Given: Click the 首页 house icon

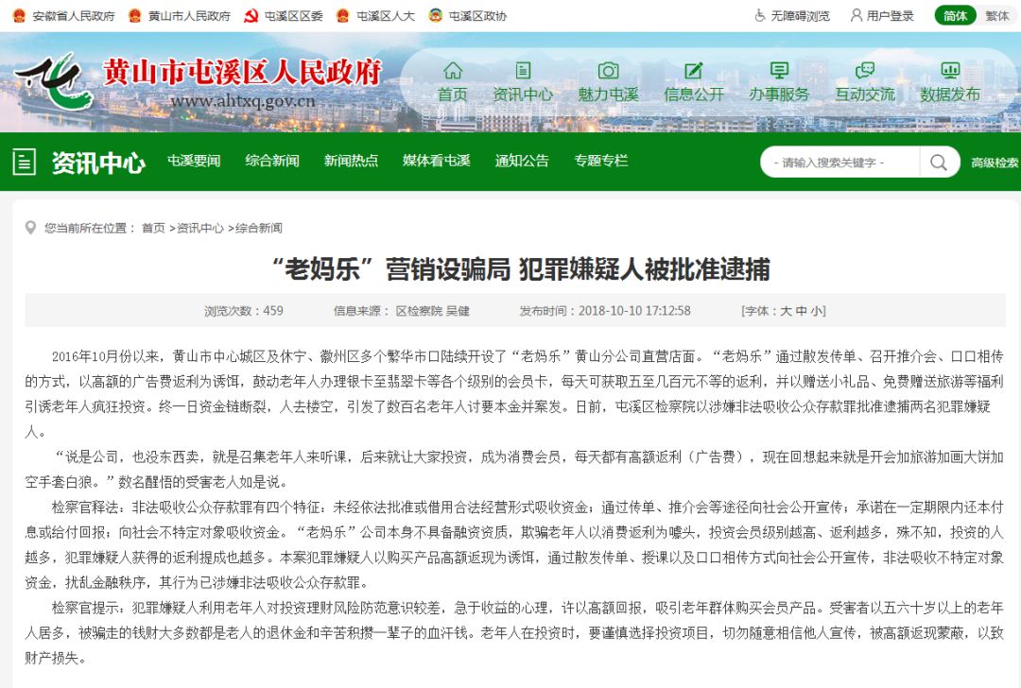Looking at the screenshot, I should pyautogui.click(x=453, y=70).
